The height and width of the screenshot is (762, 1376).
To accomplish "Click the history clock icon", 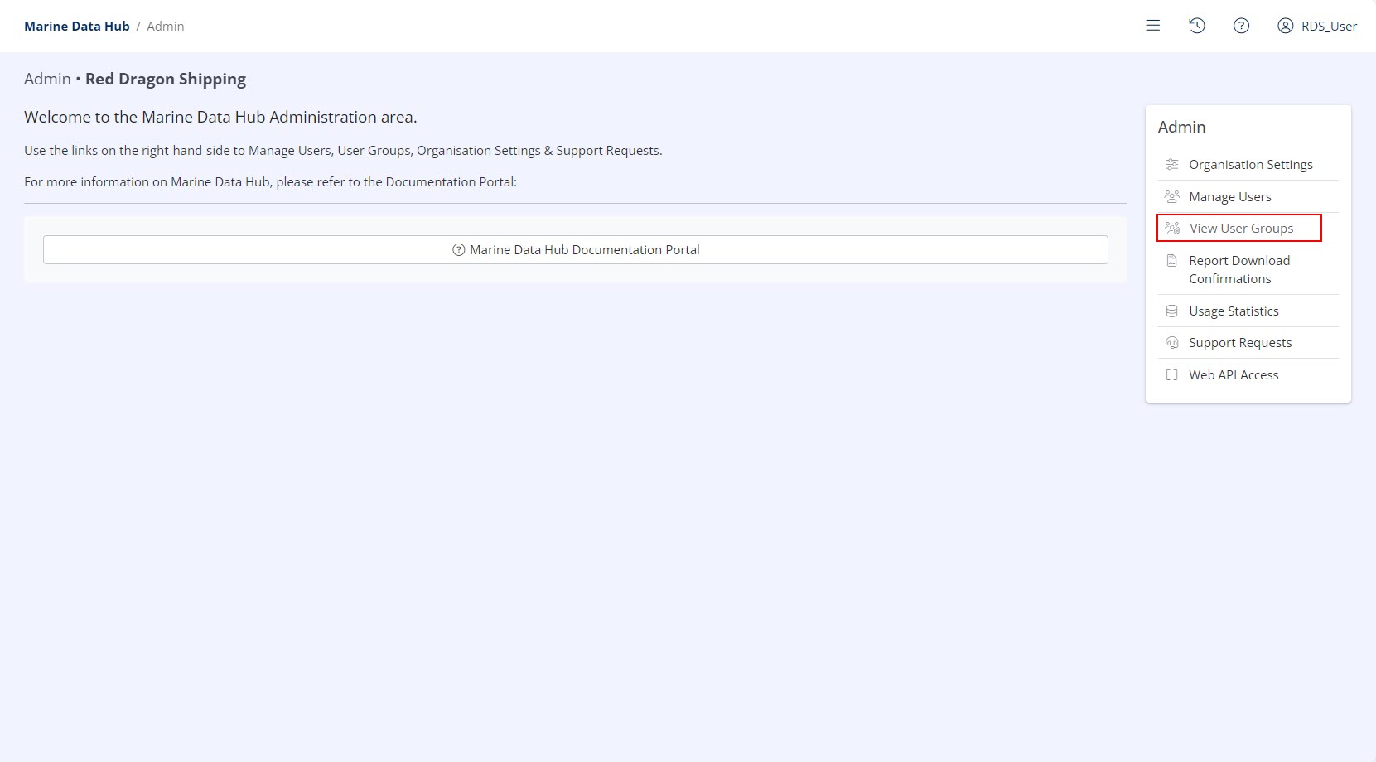I will [1196, 26].
